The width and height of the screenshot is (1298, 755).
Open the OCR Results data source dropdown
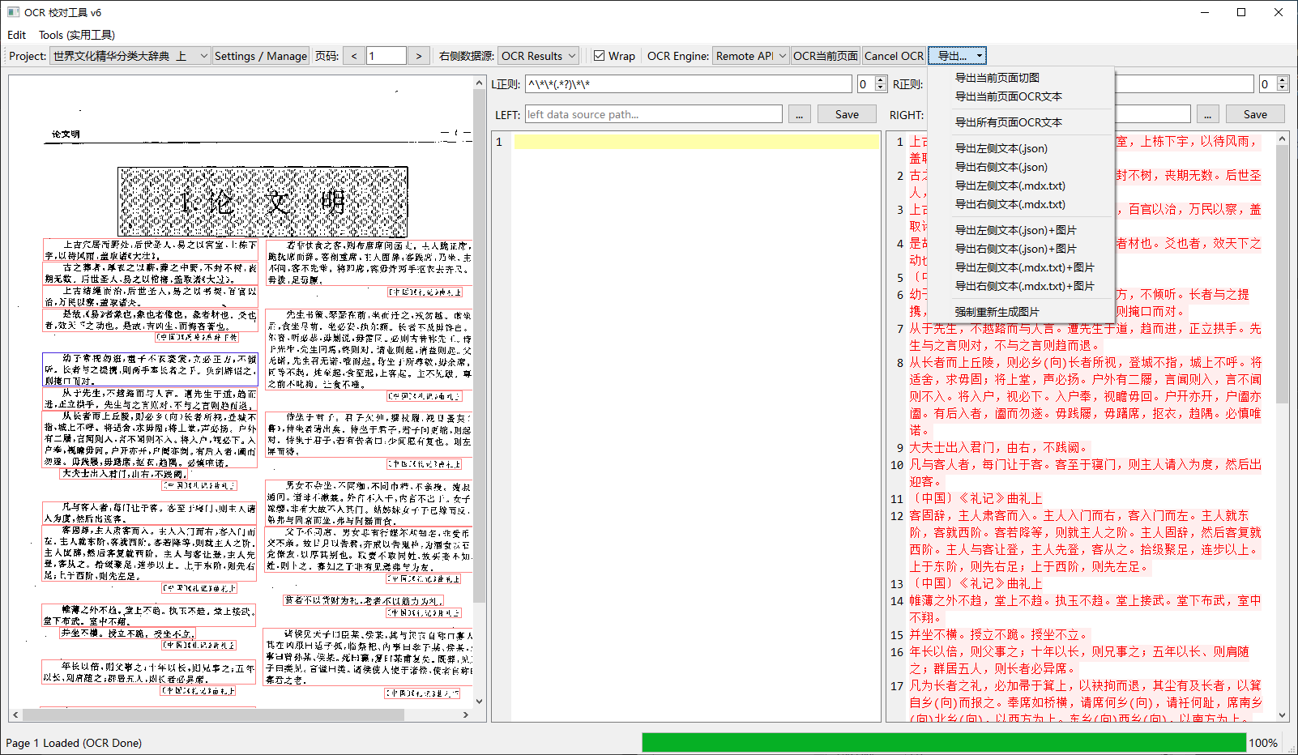[x=538, y=56]
